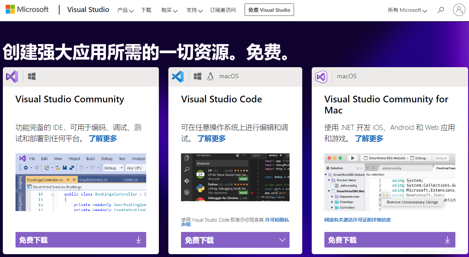
Task: Expand 所有 Microsoft menu
Action: [408, 10]
